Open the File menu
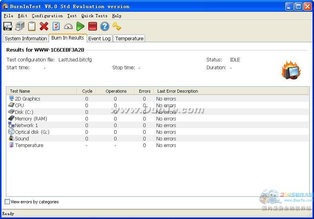314x219 pixels. point(8,16)
